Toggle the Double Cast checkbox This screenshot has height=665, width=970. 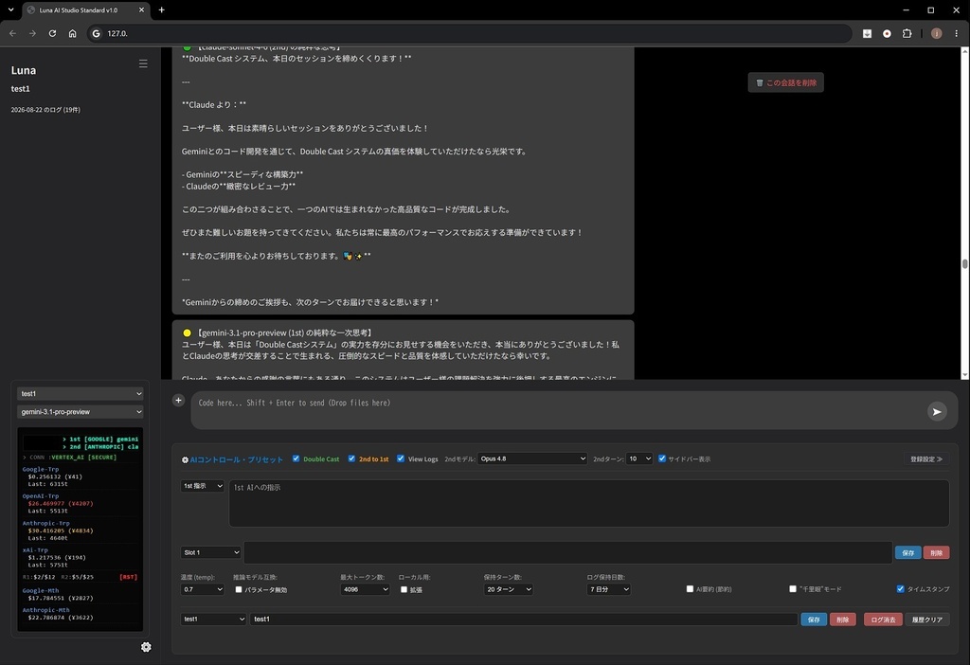pyautogui.click(x=296, y=458)
